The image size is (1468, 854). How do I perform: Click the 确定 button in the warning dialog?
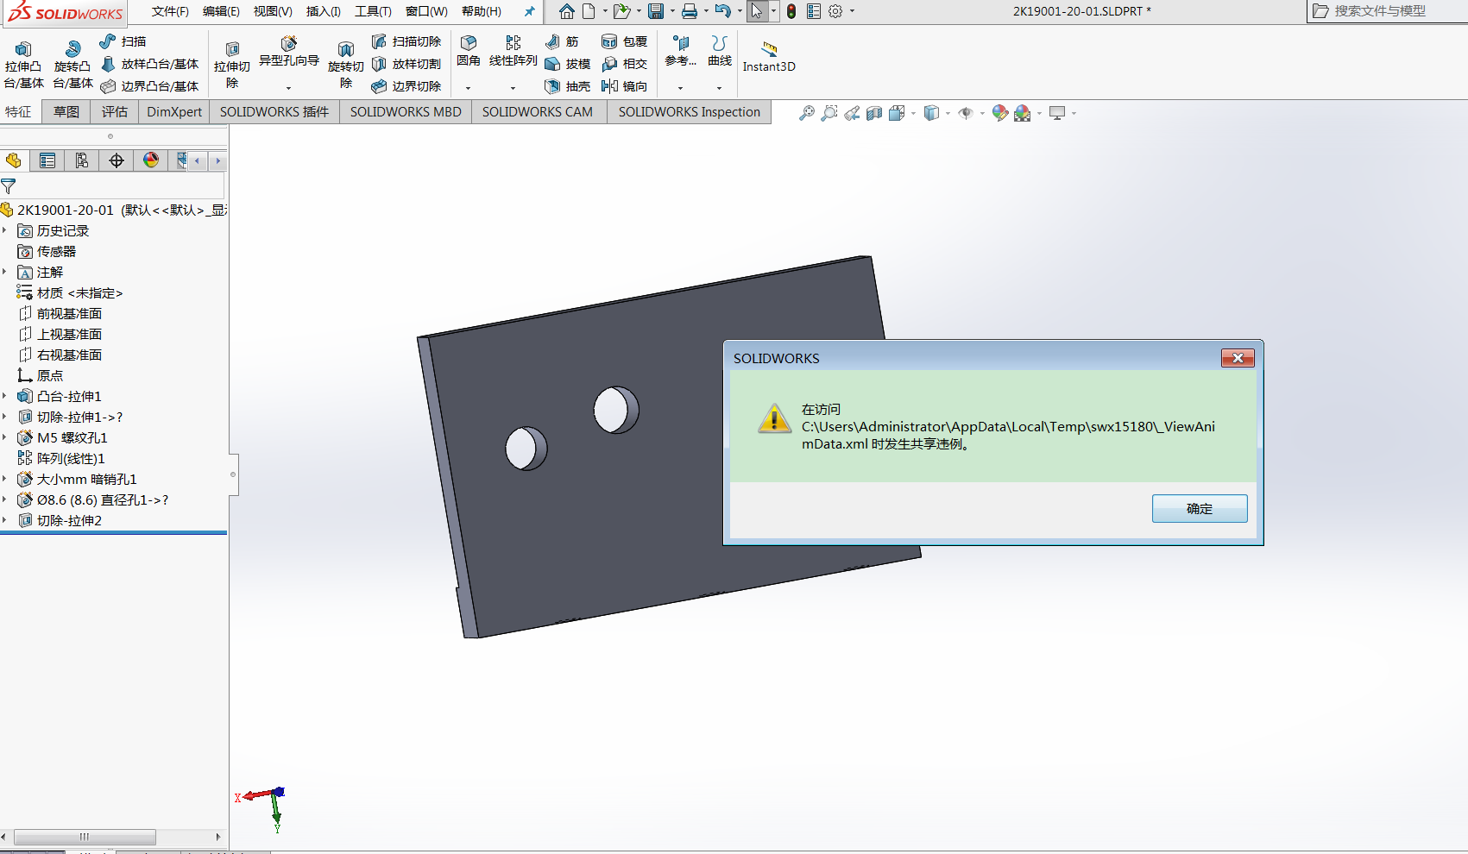(1199, 509)
